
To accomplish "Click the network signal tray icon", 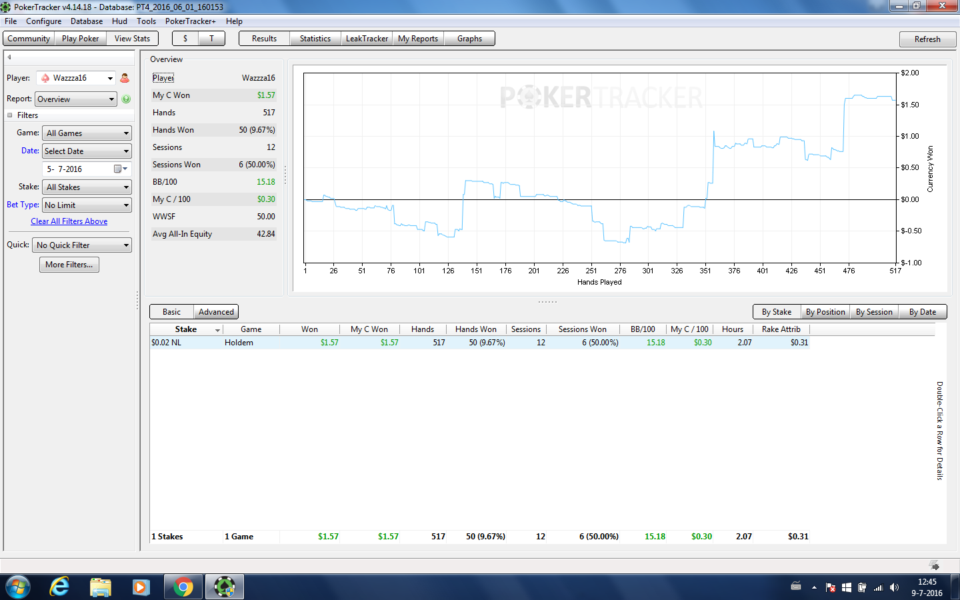I will click(x=878, y=587).
